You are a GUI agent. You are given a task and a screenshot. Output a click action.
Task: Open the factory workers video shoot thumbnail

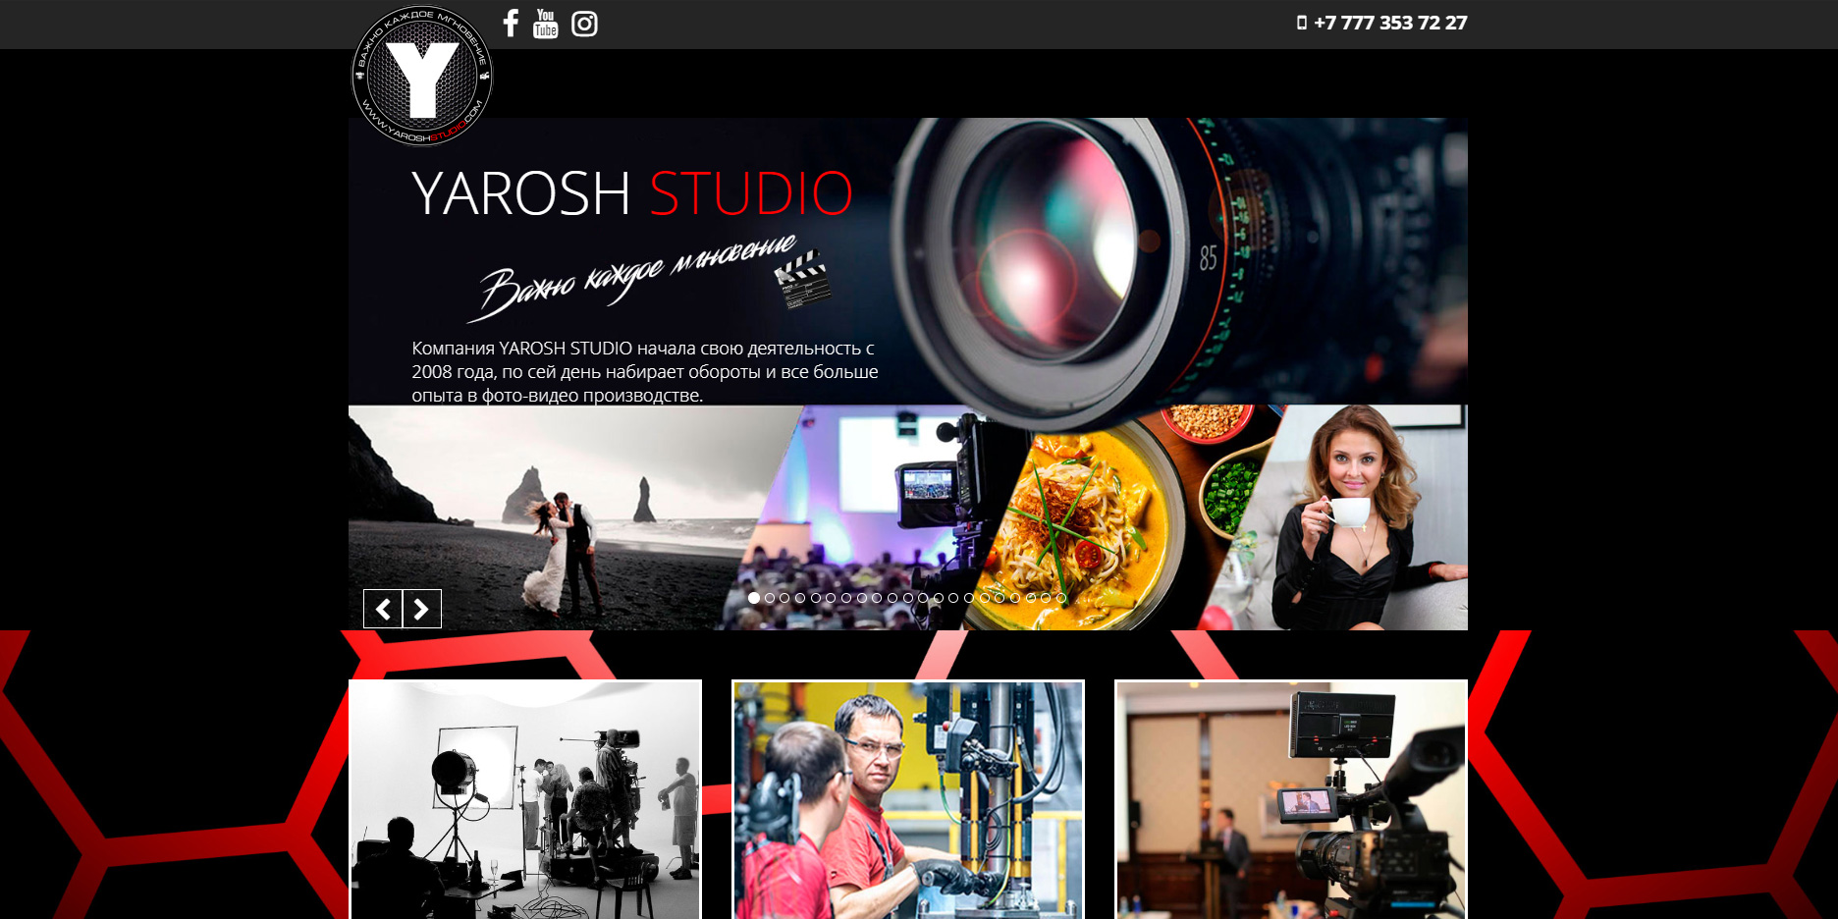click(x=908, y=799)
